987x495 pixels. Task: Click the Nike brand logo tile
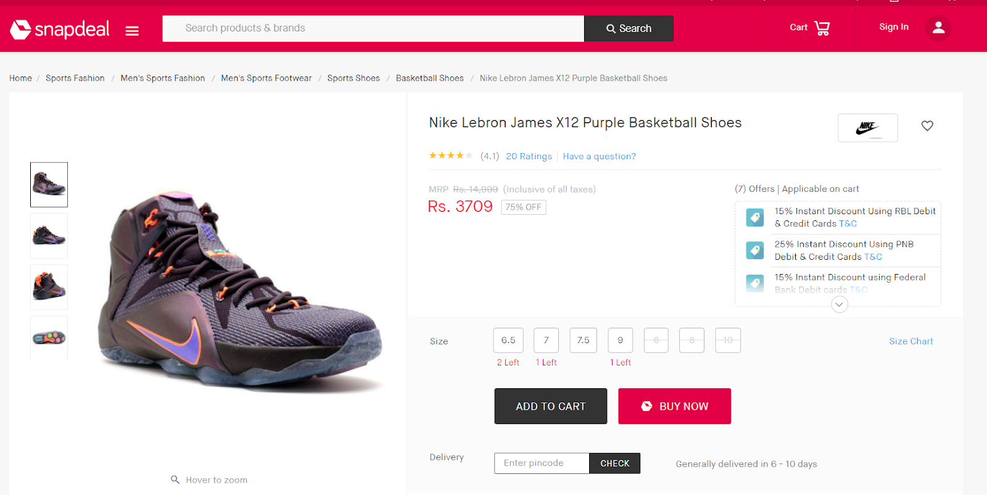click(867, 128)
